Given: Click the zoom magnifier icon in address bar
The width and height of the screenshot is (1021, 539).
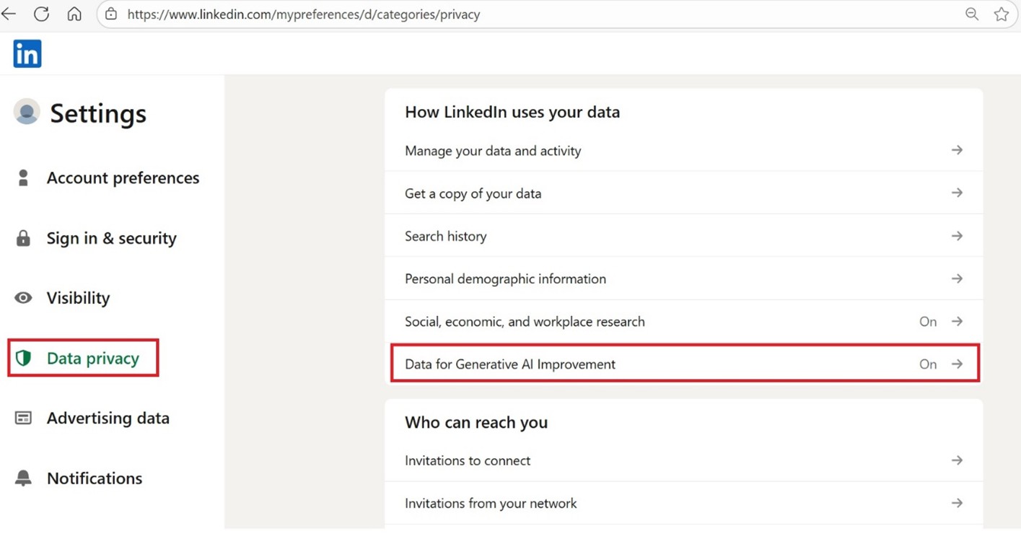Looking at the screenshot, I should click(972, 14).
